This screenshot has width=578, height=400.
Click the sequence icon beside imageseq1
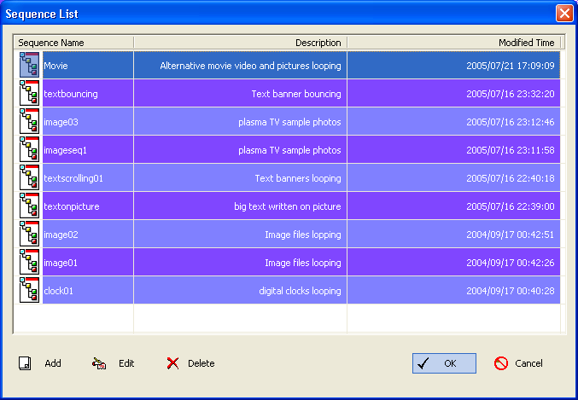(x=29, y=149)
